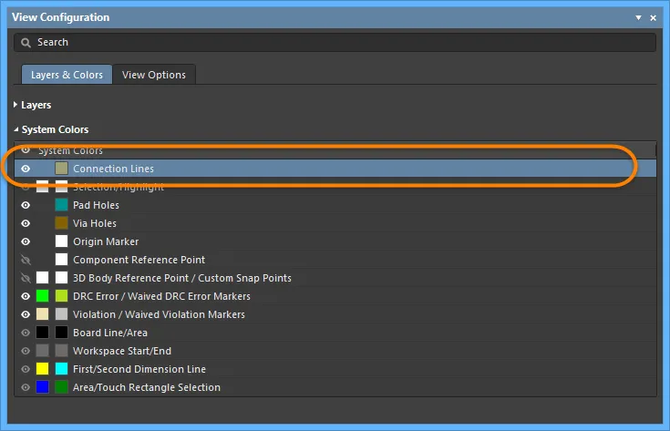This screenshot has width=670, height=431.
Task: Toggle visibility of Connection Lines
Action: click(x=26, y=169)
